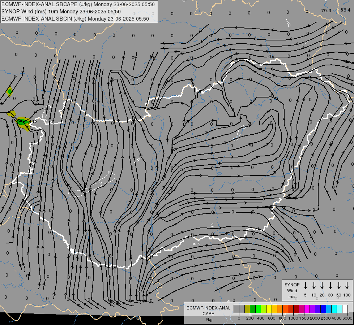
Task: Click the 6000 tick label on CAPE scale
Action: 347,318
